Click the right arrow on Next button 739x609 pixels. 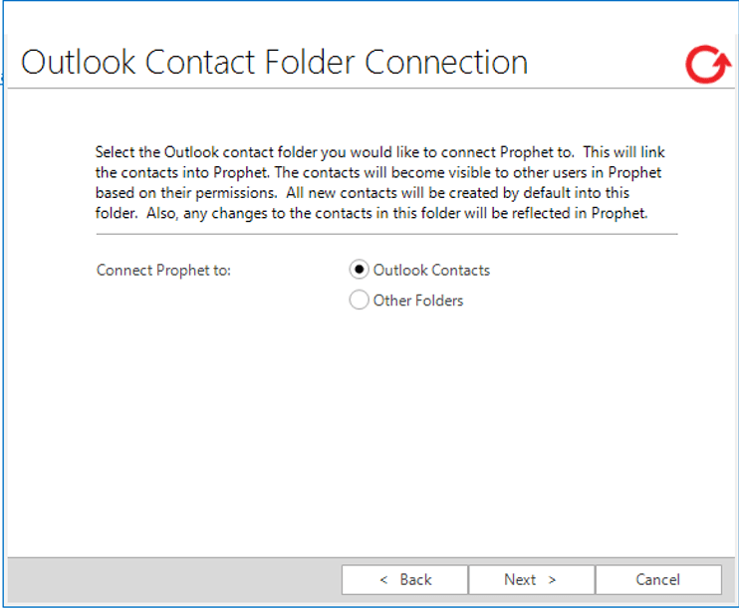tap(552, 580)
